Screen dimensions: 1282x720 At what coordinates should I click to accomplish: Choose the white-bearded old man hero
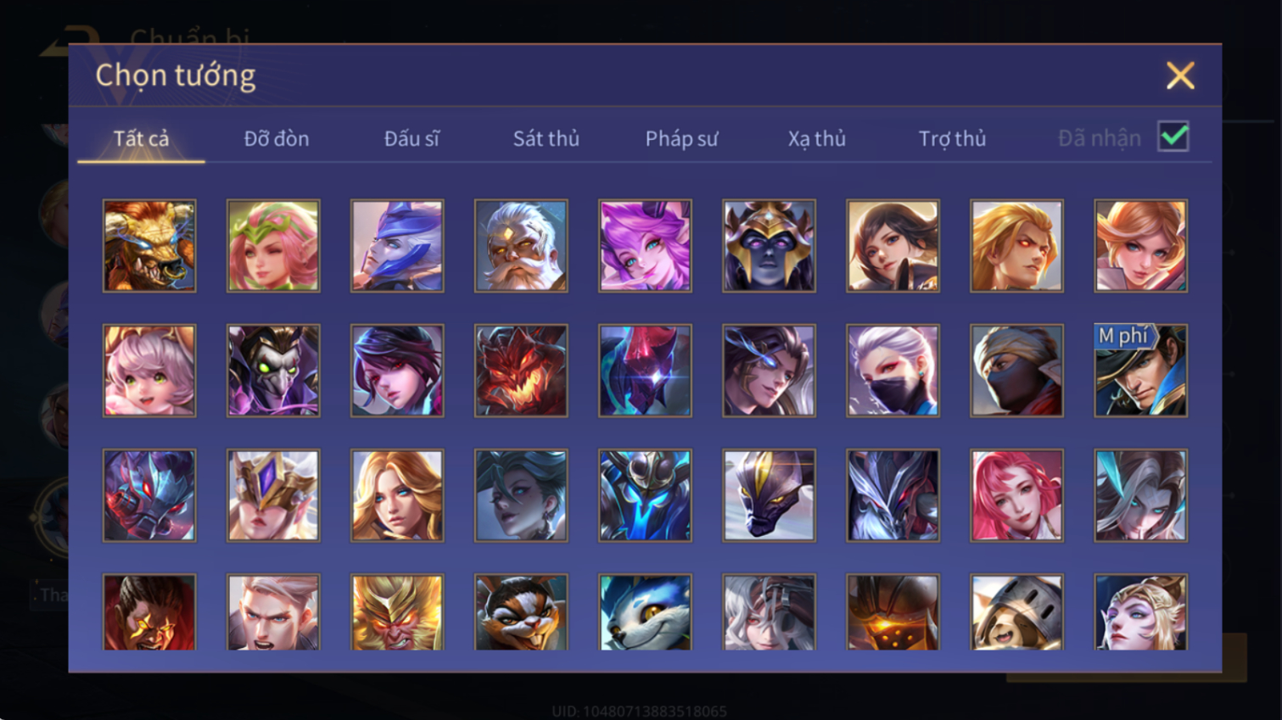pyautogui.click(x=521, y=246)
